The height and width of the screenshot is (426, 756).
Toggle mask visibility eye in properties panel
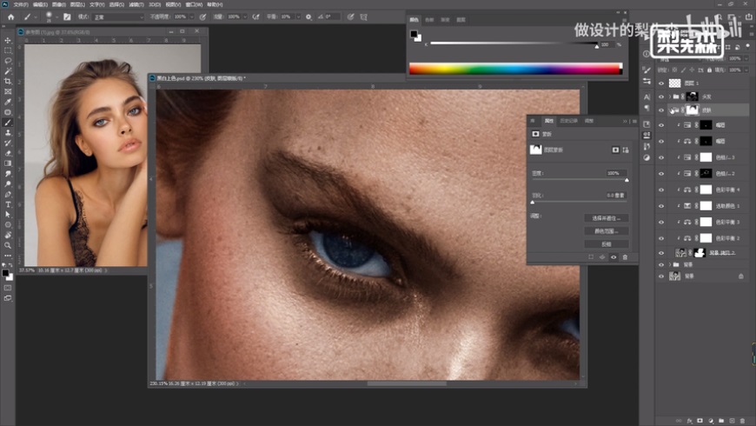[613, 257]
